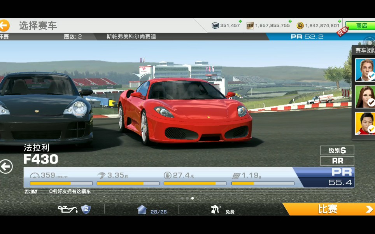The width and height of the screenshot is (375, 234).
Task: Show the previous car with the left arrow
Action: 6,166
